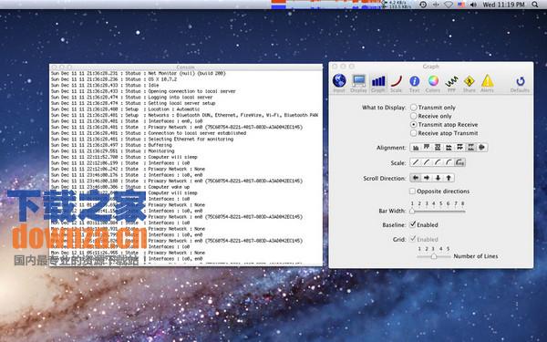
Task: Open the Text info toolbar icon
Action: pos(414,81)
